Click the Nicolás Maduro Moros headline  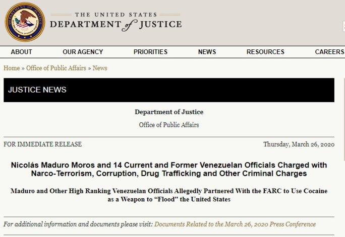(x=169, y=169)
